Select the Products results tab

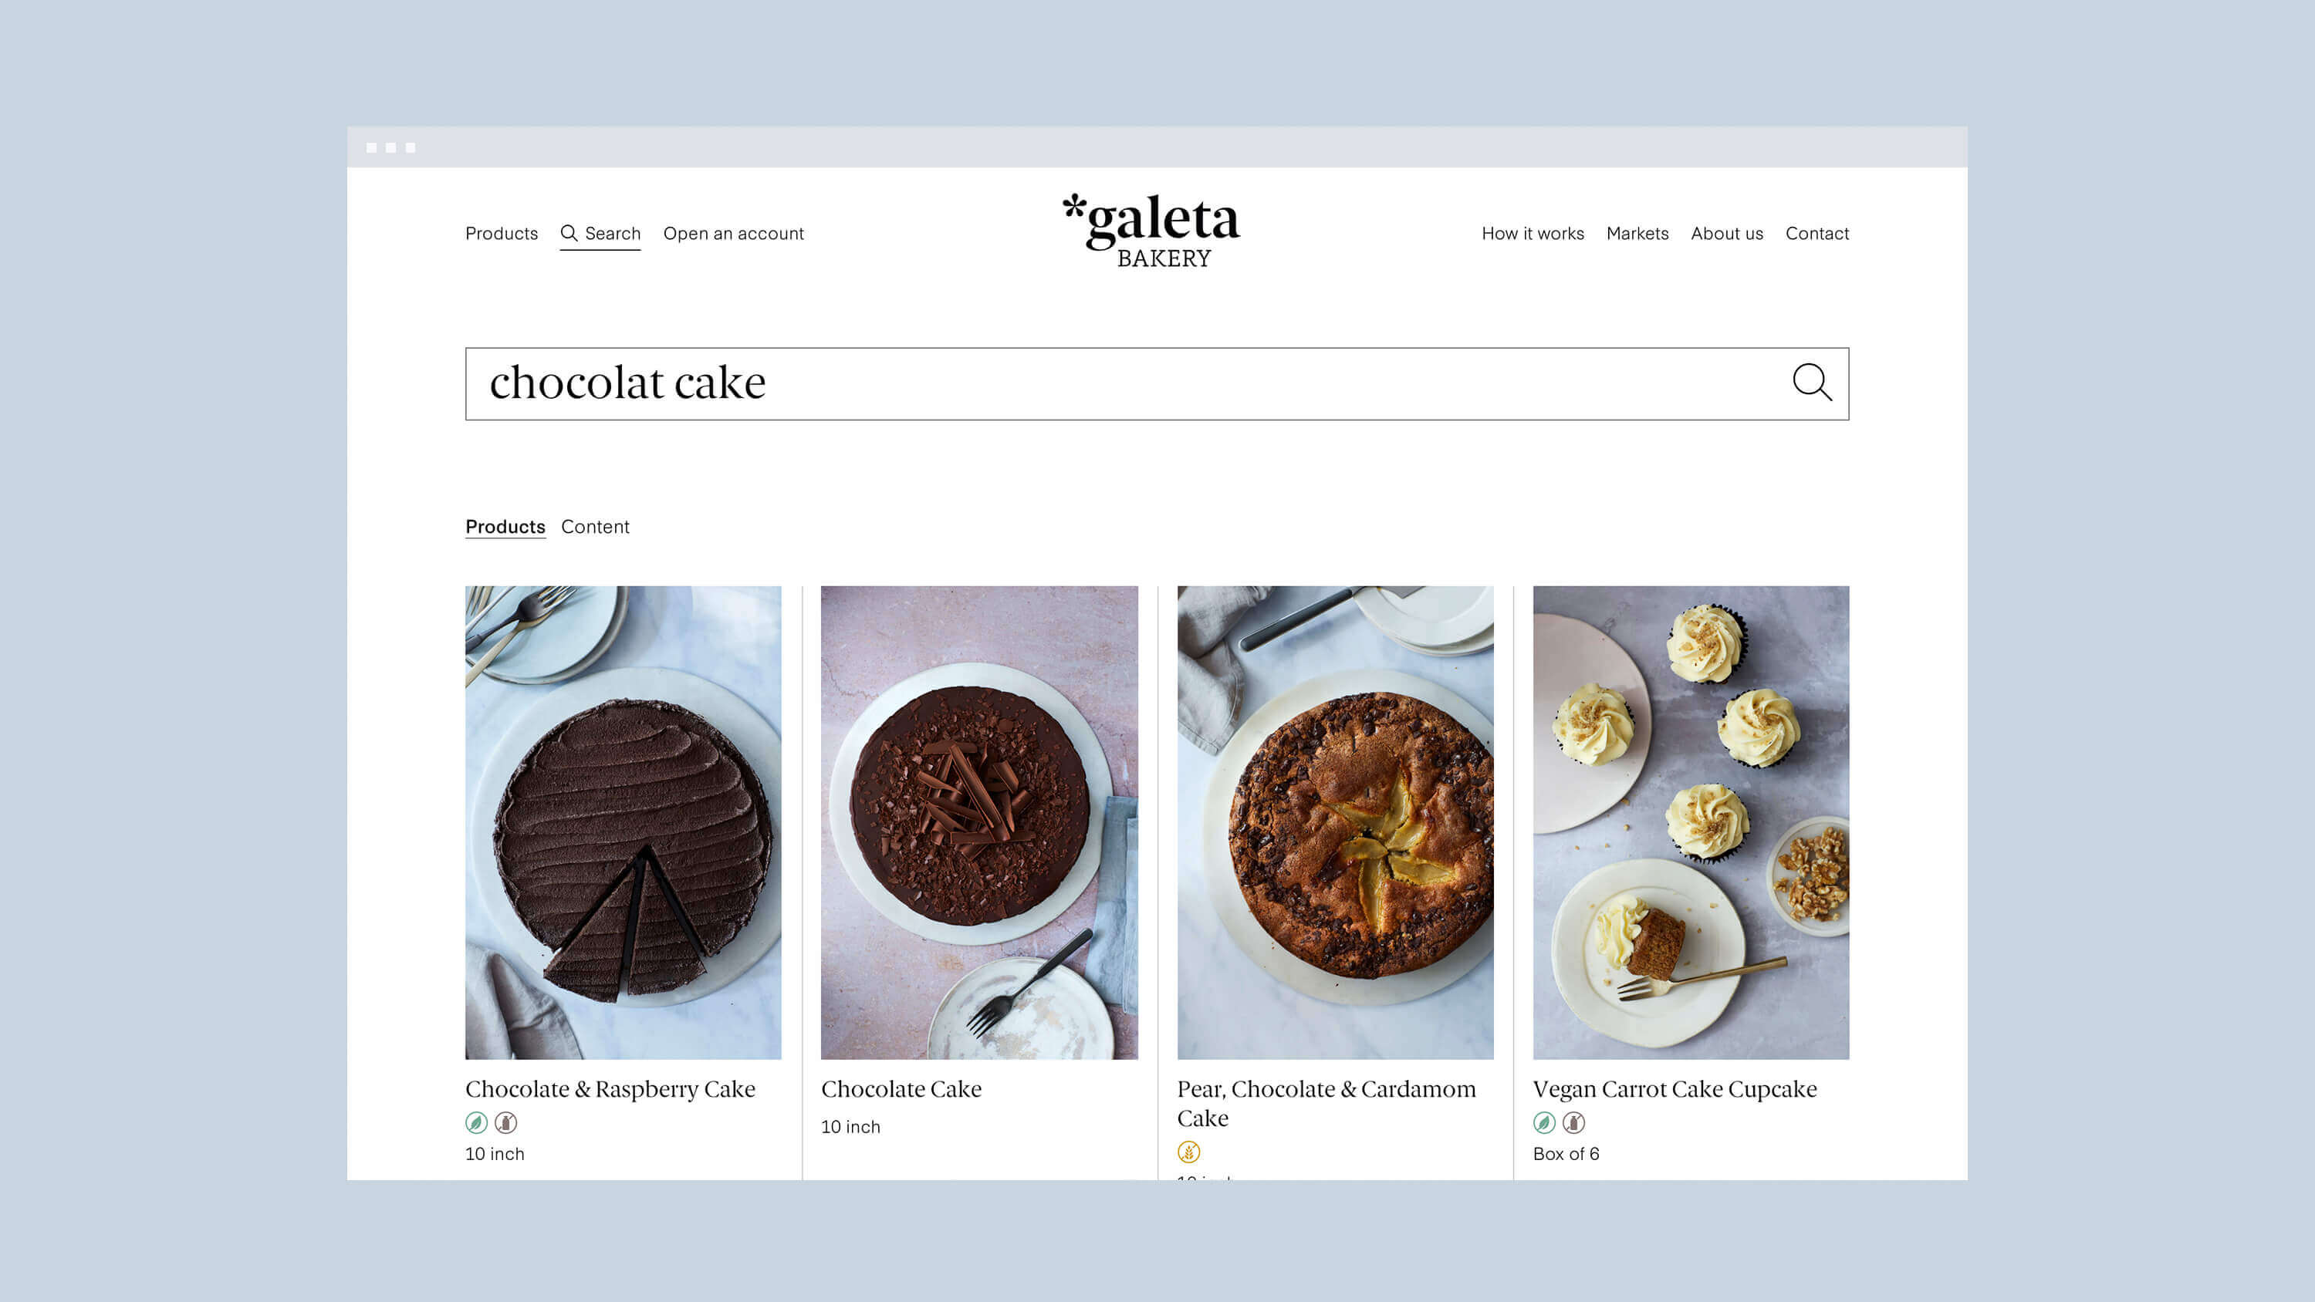coord(505,527)
